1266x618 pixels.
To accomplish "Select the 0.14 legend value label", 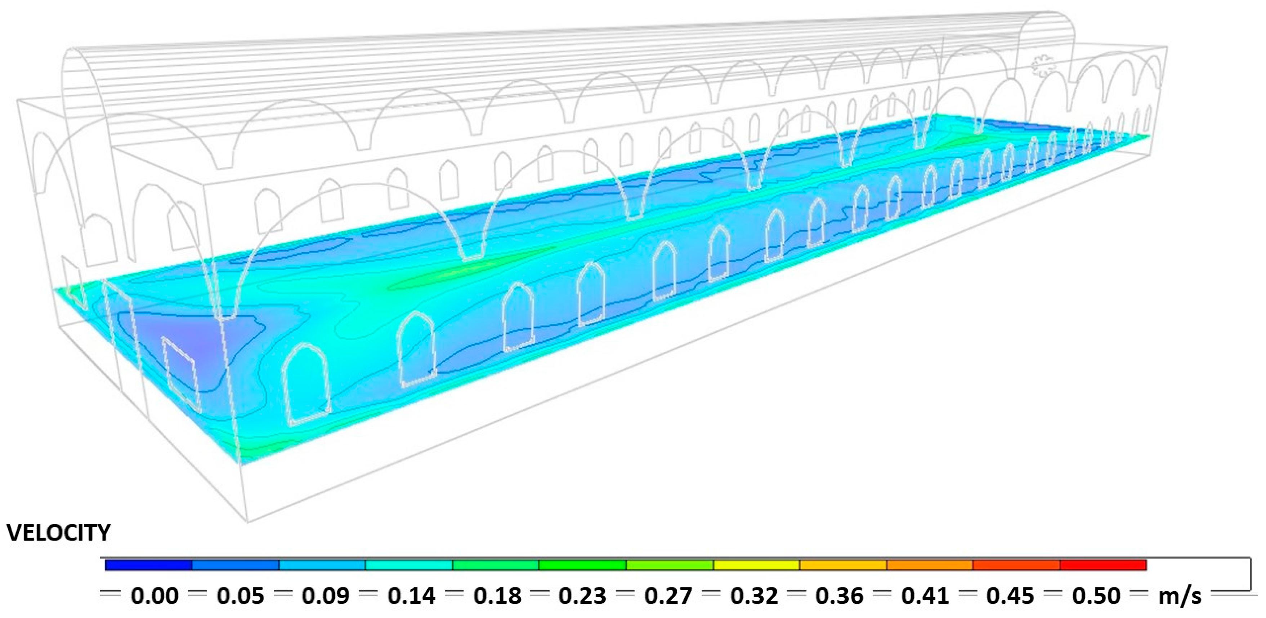I will 411,596.
